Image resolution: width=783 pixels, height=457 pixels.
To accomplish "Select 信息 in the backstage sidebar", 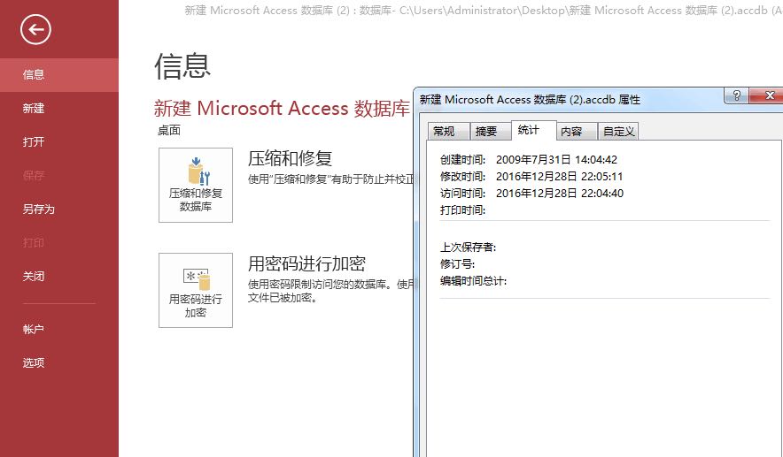I will 59,75.
